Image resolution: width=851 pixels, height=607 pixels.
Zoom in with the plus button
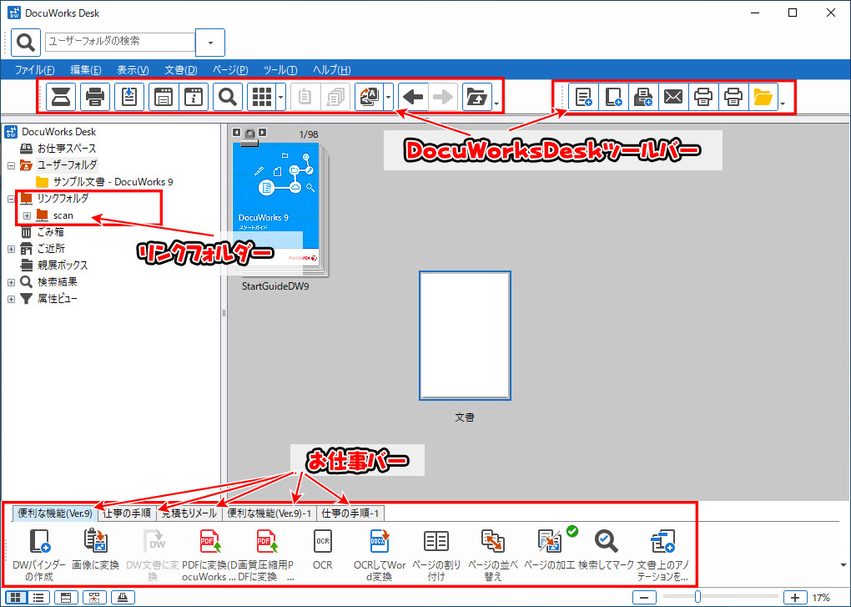coord(794,598)
